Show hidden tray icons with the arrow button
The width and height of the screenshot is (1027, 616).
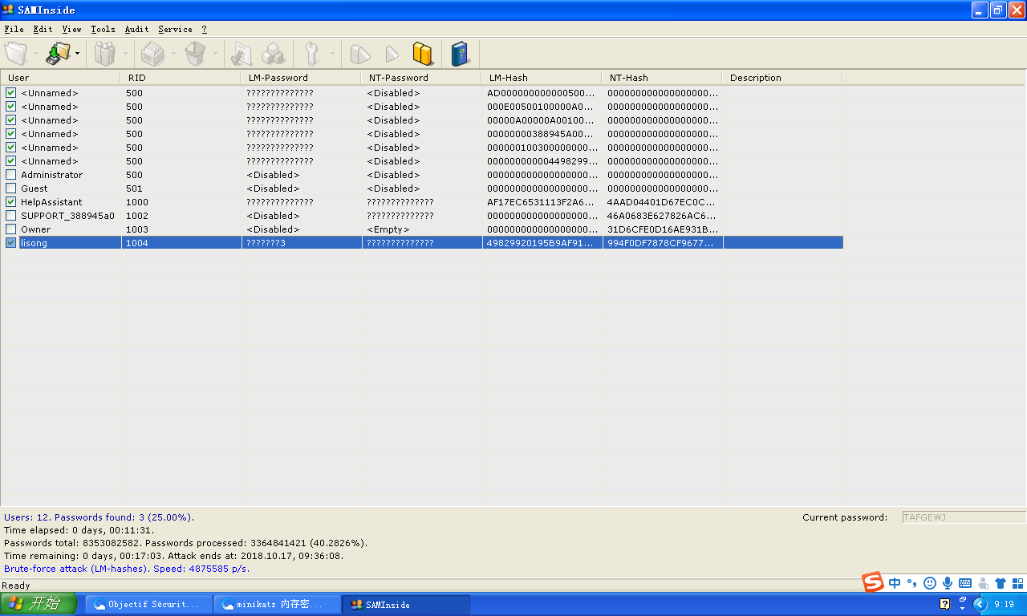click(x=980, y=604)
